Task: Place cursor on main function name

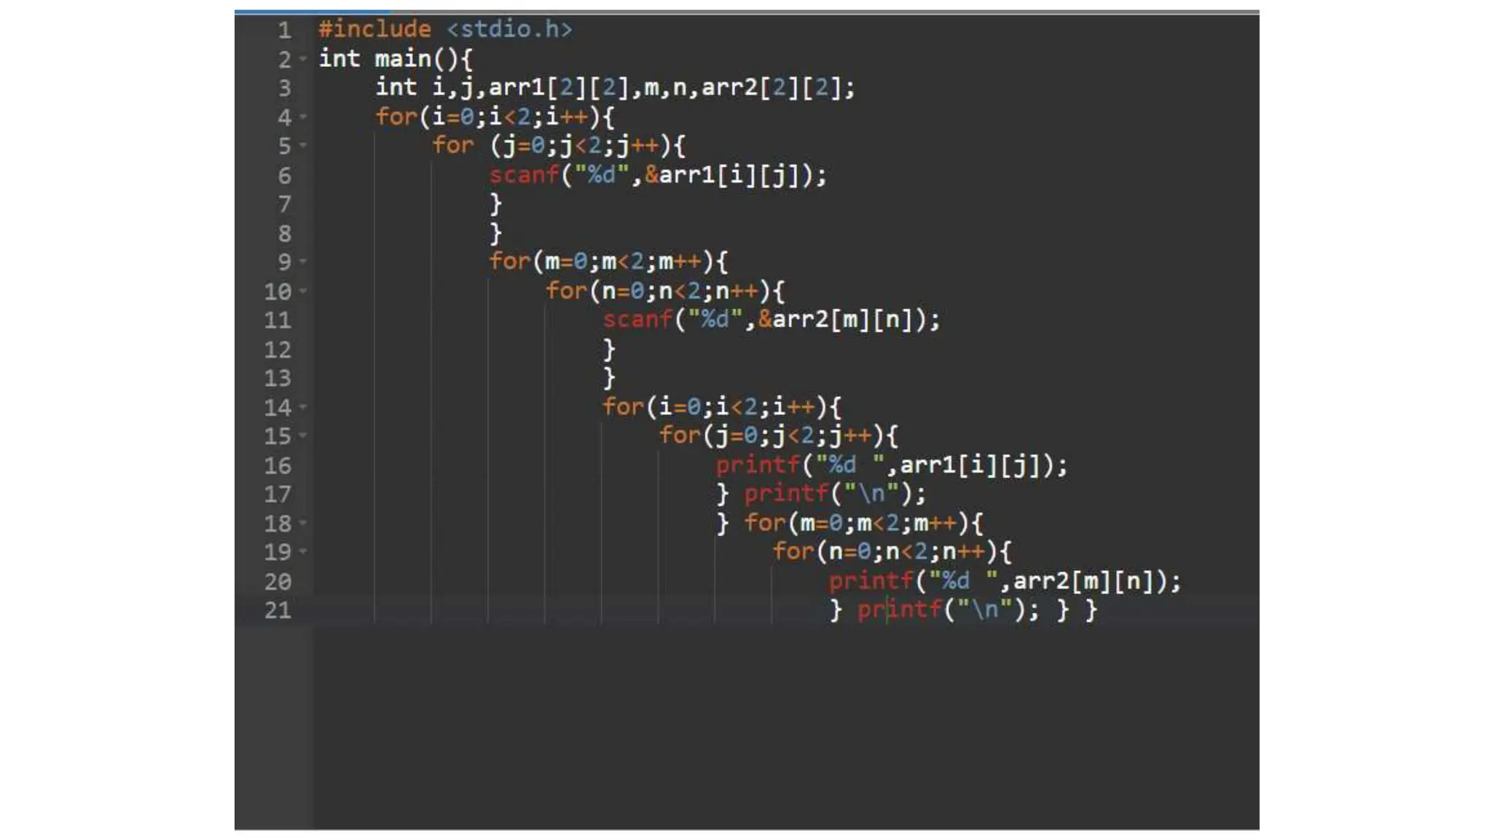Action: pyautogui.click(x=403, y=58)
